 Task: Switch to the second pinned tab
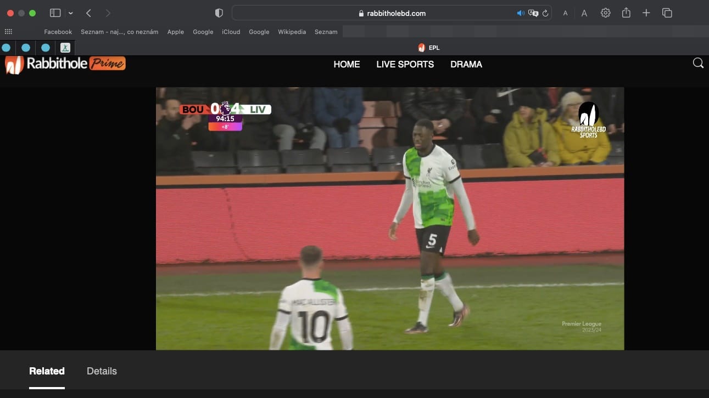point(26,48)
